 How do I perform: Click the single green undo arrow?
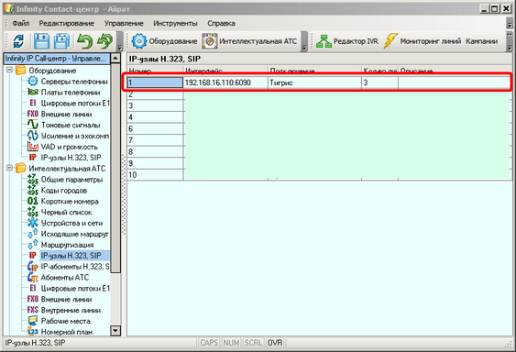tap(84, 41)
